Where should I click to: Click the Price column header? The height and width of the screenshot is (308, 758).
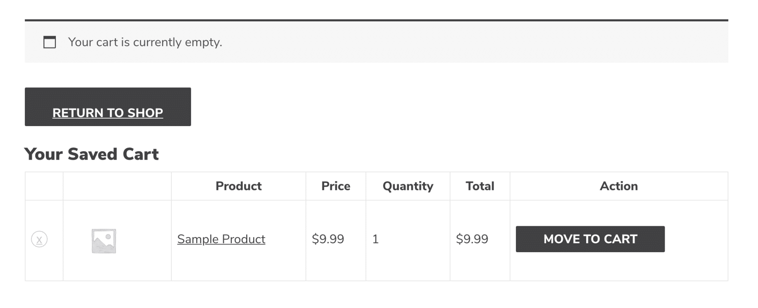[336, 186]
